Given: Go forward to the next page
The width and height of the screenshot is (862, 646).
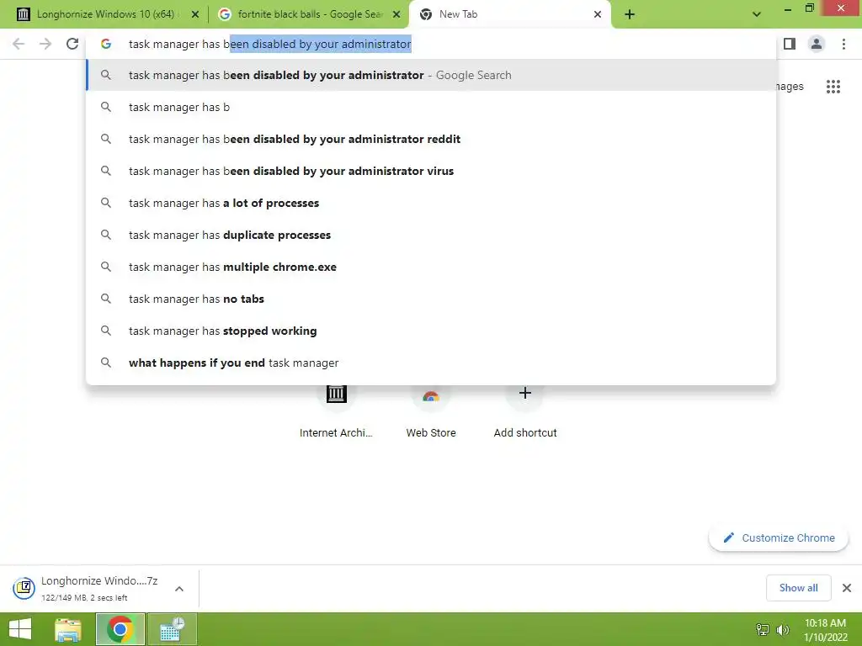Looking at the screenshot, I should point(45,44).
